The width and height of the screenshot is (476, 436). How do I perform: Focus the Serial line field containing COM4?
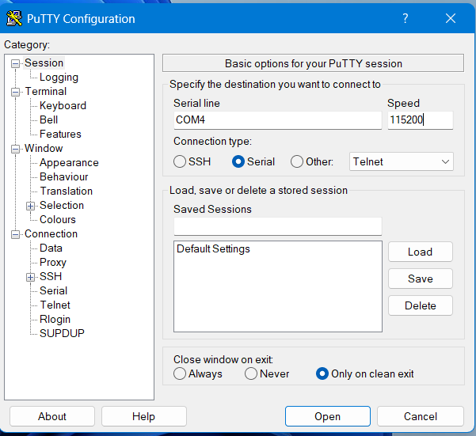point(277,120)
